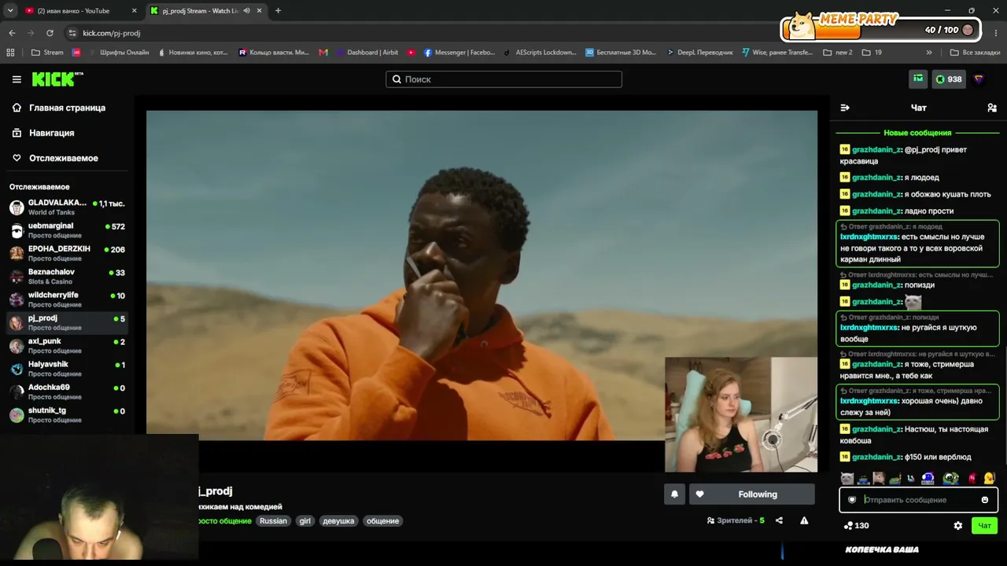
Task: Open the emoji picker in chat
Action: coord(985,500)
